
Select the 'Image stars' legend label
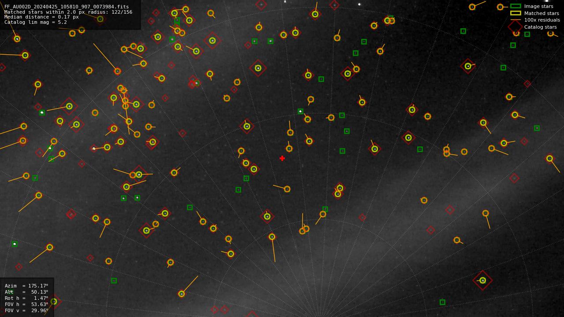[538, 6]
